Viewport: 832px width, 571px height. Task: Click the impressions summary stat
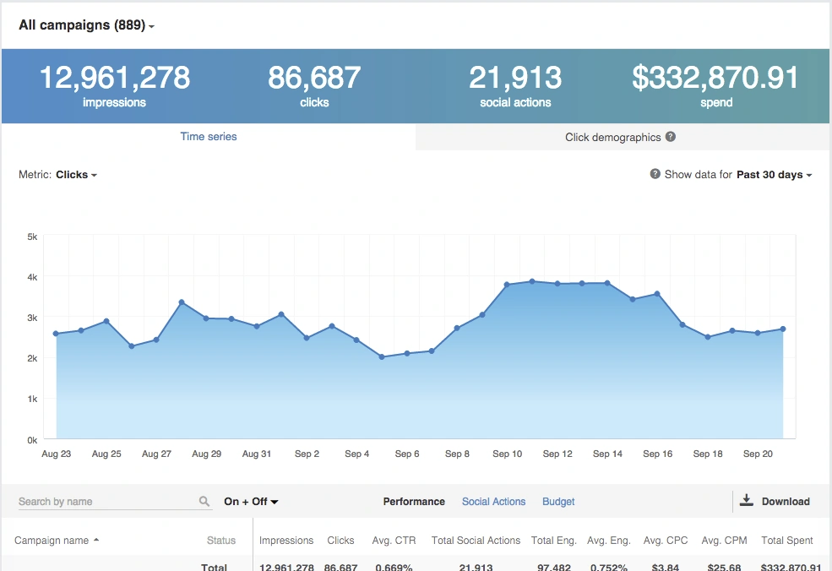click(115, 84)
